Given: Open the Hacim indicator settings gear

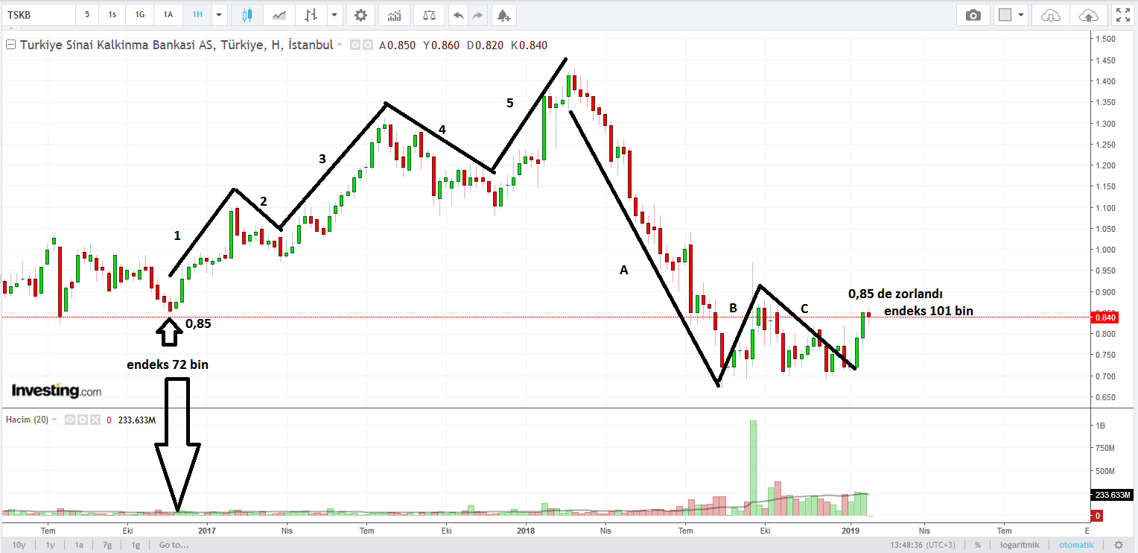Looking at the screenshot, I should pyautogui.click(x=83, y=420).
